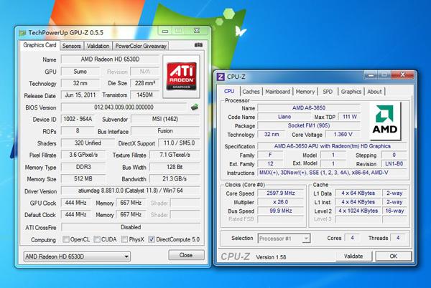Click the GPU-Z title bar app icon
The image size is (431, 288).
tap(22, 33)
